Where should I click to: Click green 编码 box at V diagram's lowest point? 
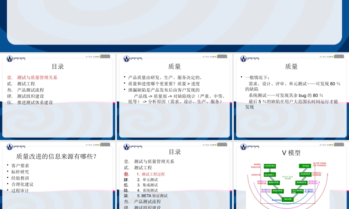288,199
